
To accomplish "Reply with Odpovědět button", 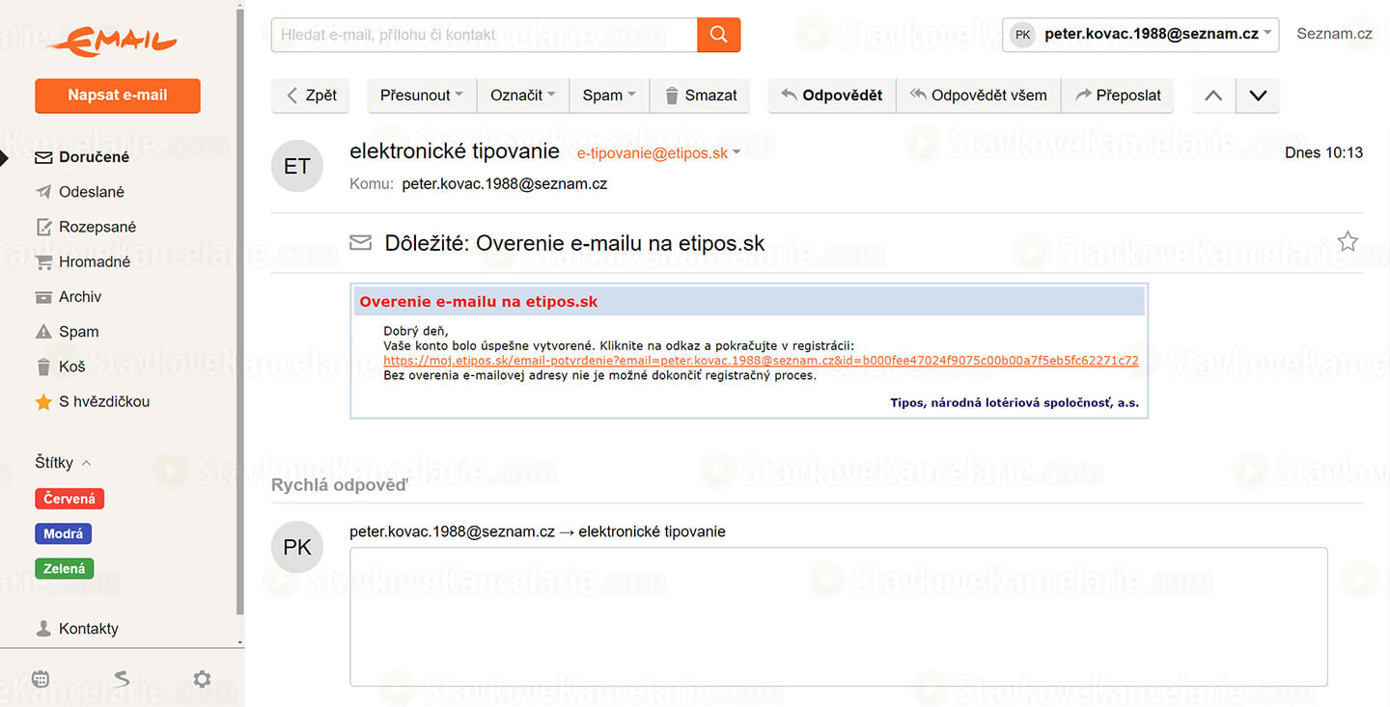I will (x=832, y=95).
